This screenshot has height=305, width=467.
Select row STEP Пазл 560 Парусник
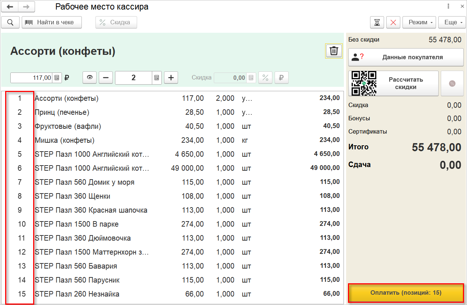[x=172, y=280]
